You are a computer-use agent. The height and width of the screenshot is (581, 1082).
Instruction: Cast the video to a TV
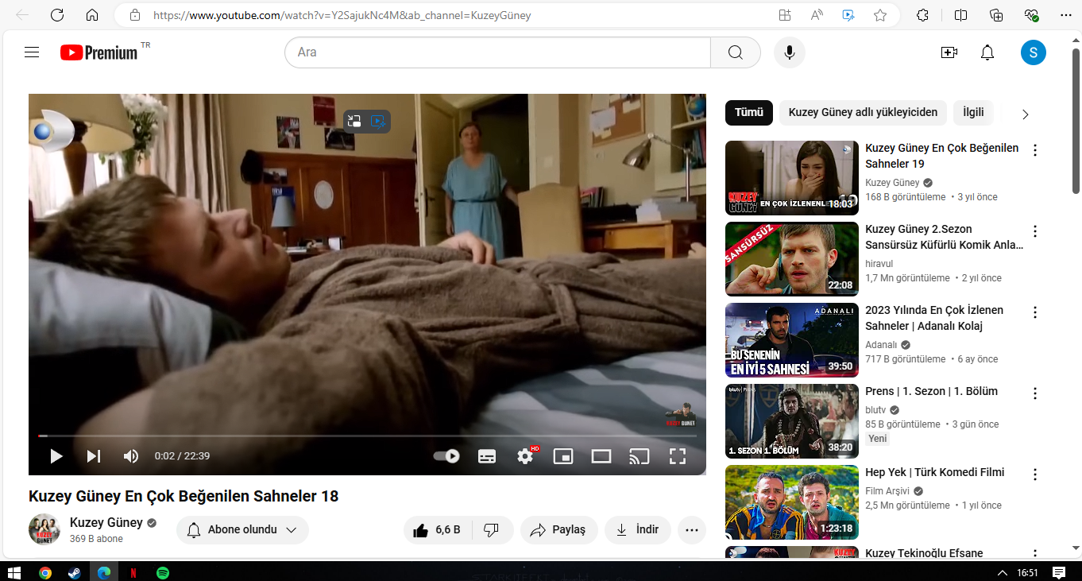point(640,456)
